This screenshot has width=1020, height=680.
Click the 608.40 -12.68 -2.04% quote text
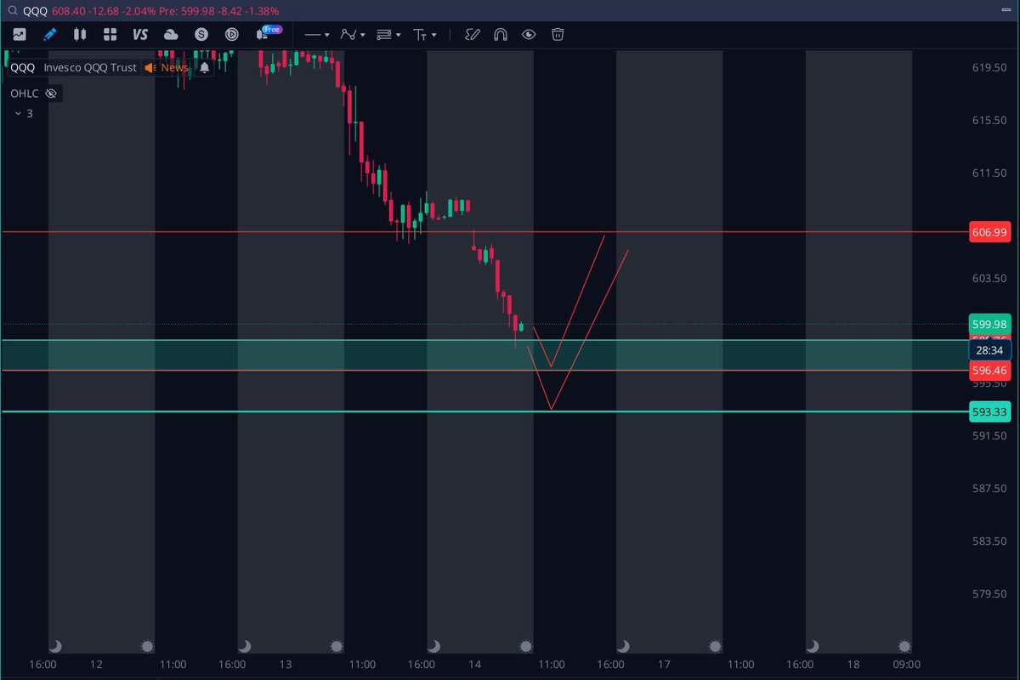105,11
